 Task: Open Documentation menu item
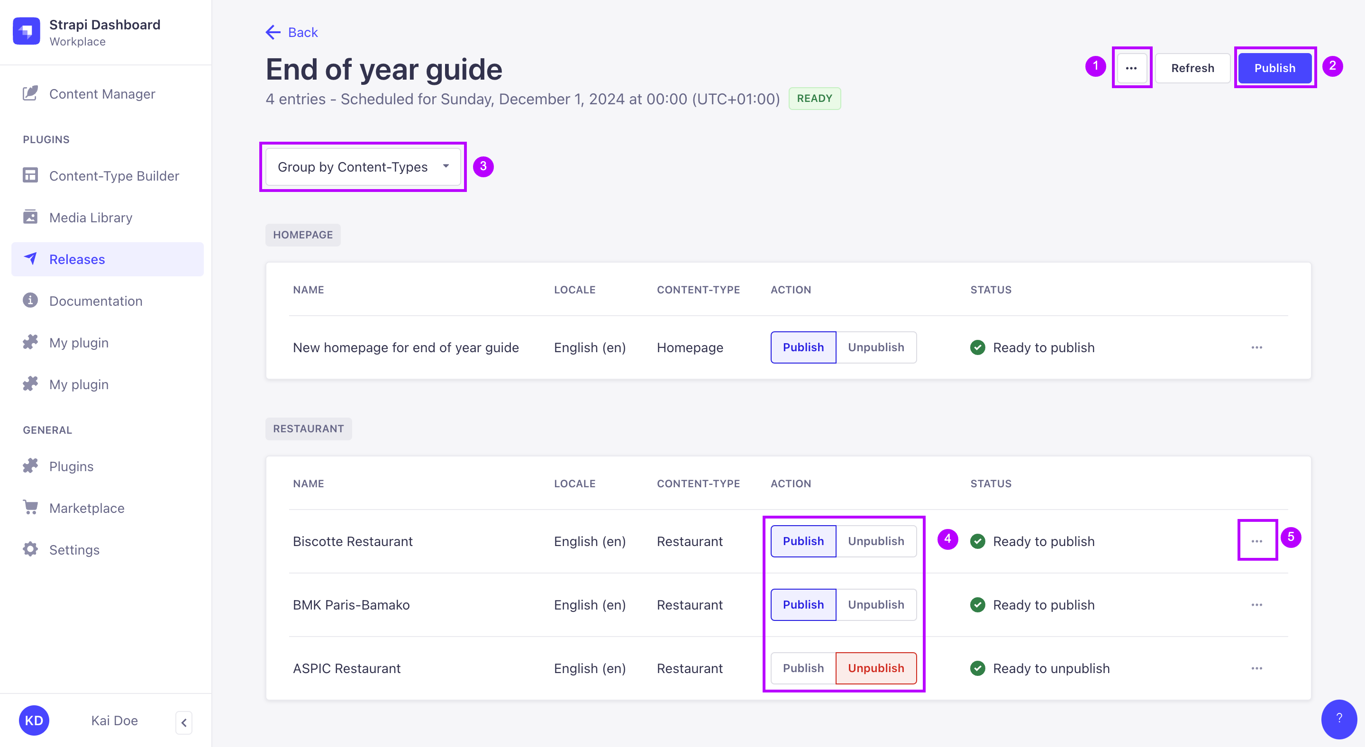(x=96, y=301)
